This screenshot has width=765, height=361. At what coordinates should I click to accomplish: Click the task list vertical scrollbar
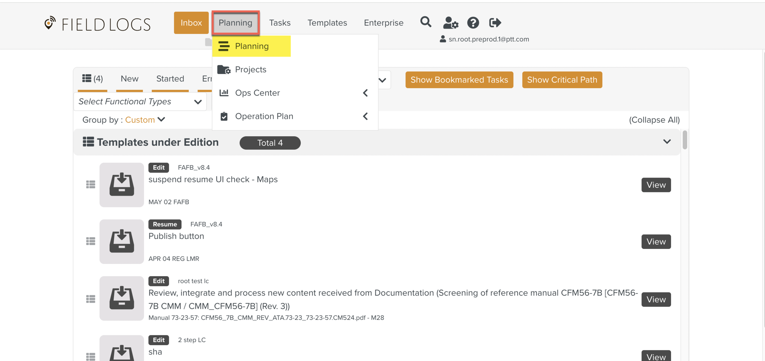(x=685, y=140)
